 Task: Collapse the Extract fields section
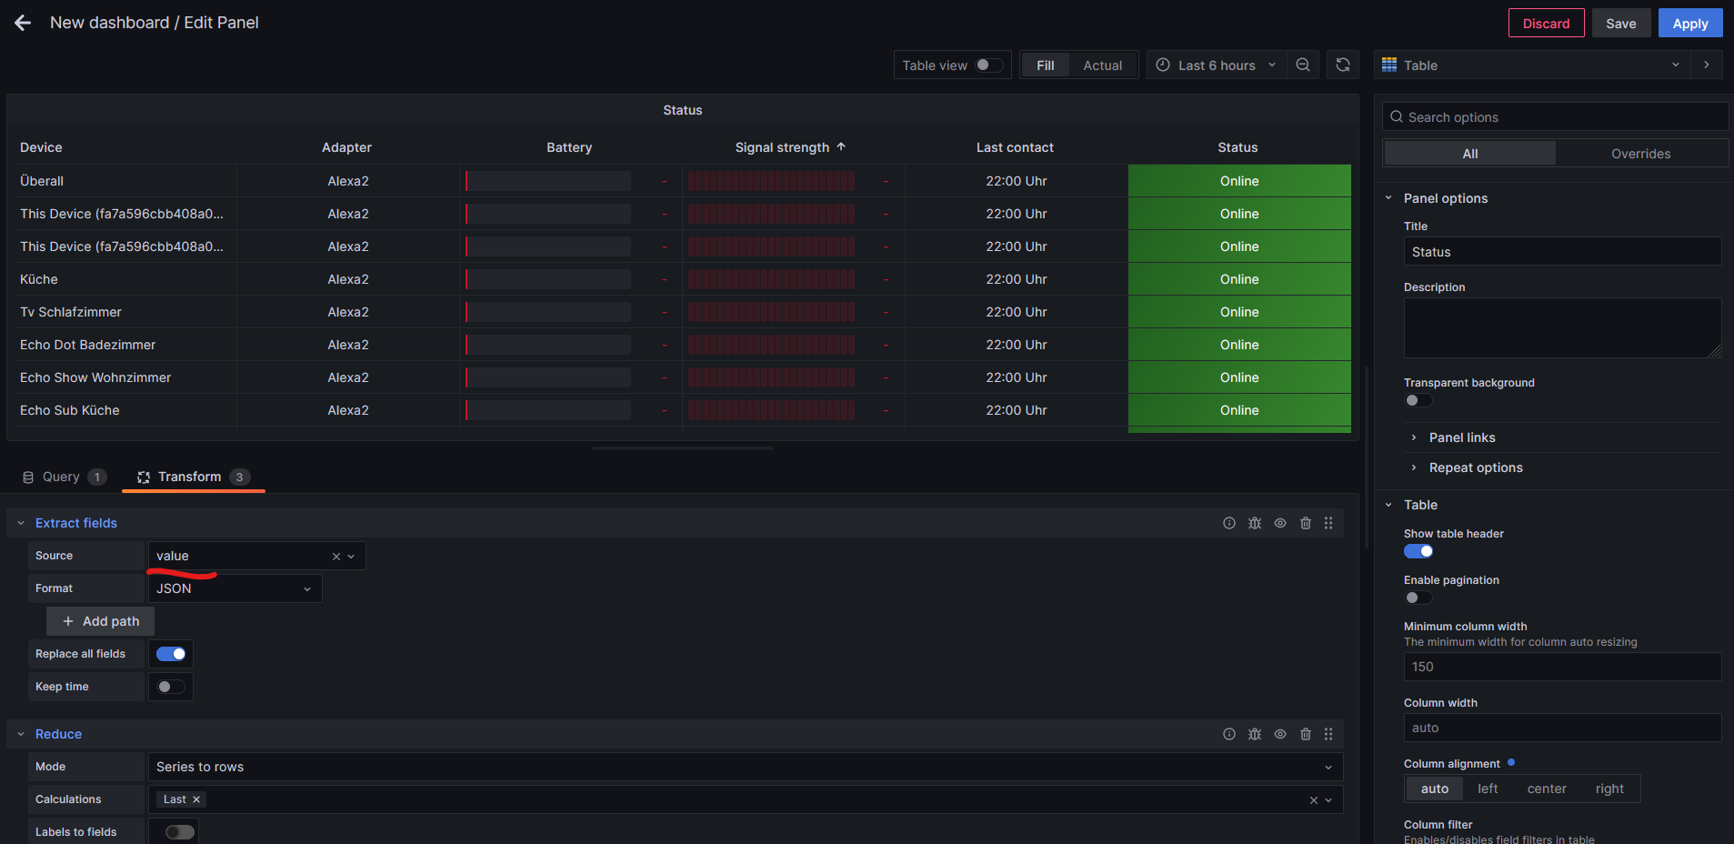point(21,523)
